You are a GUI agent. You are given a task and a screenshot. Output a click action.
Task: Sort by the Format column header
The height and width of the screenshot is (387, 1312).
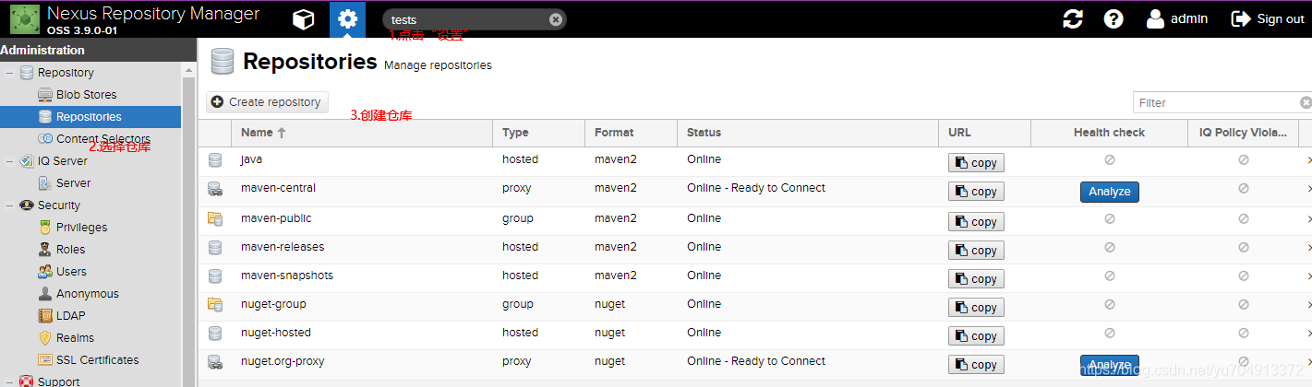(x=631, y=133)
